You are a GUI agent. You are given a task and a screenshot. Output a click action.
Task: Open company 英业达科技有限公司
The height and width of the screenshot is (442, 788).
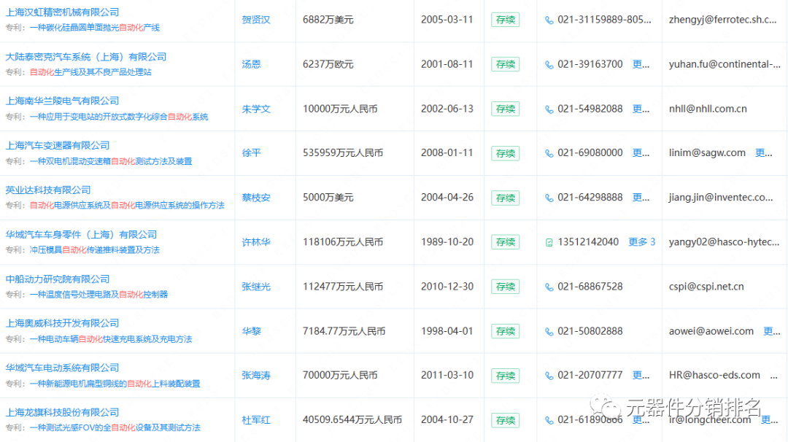(47, 190)
